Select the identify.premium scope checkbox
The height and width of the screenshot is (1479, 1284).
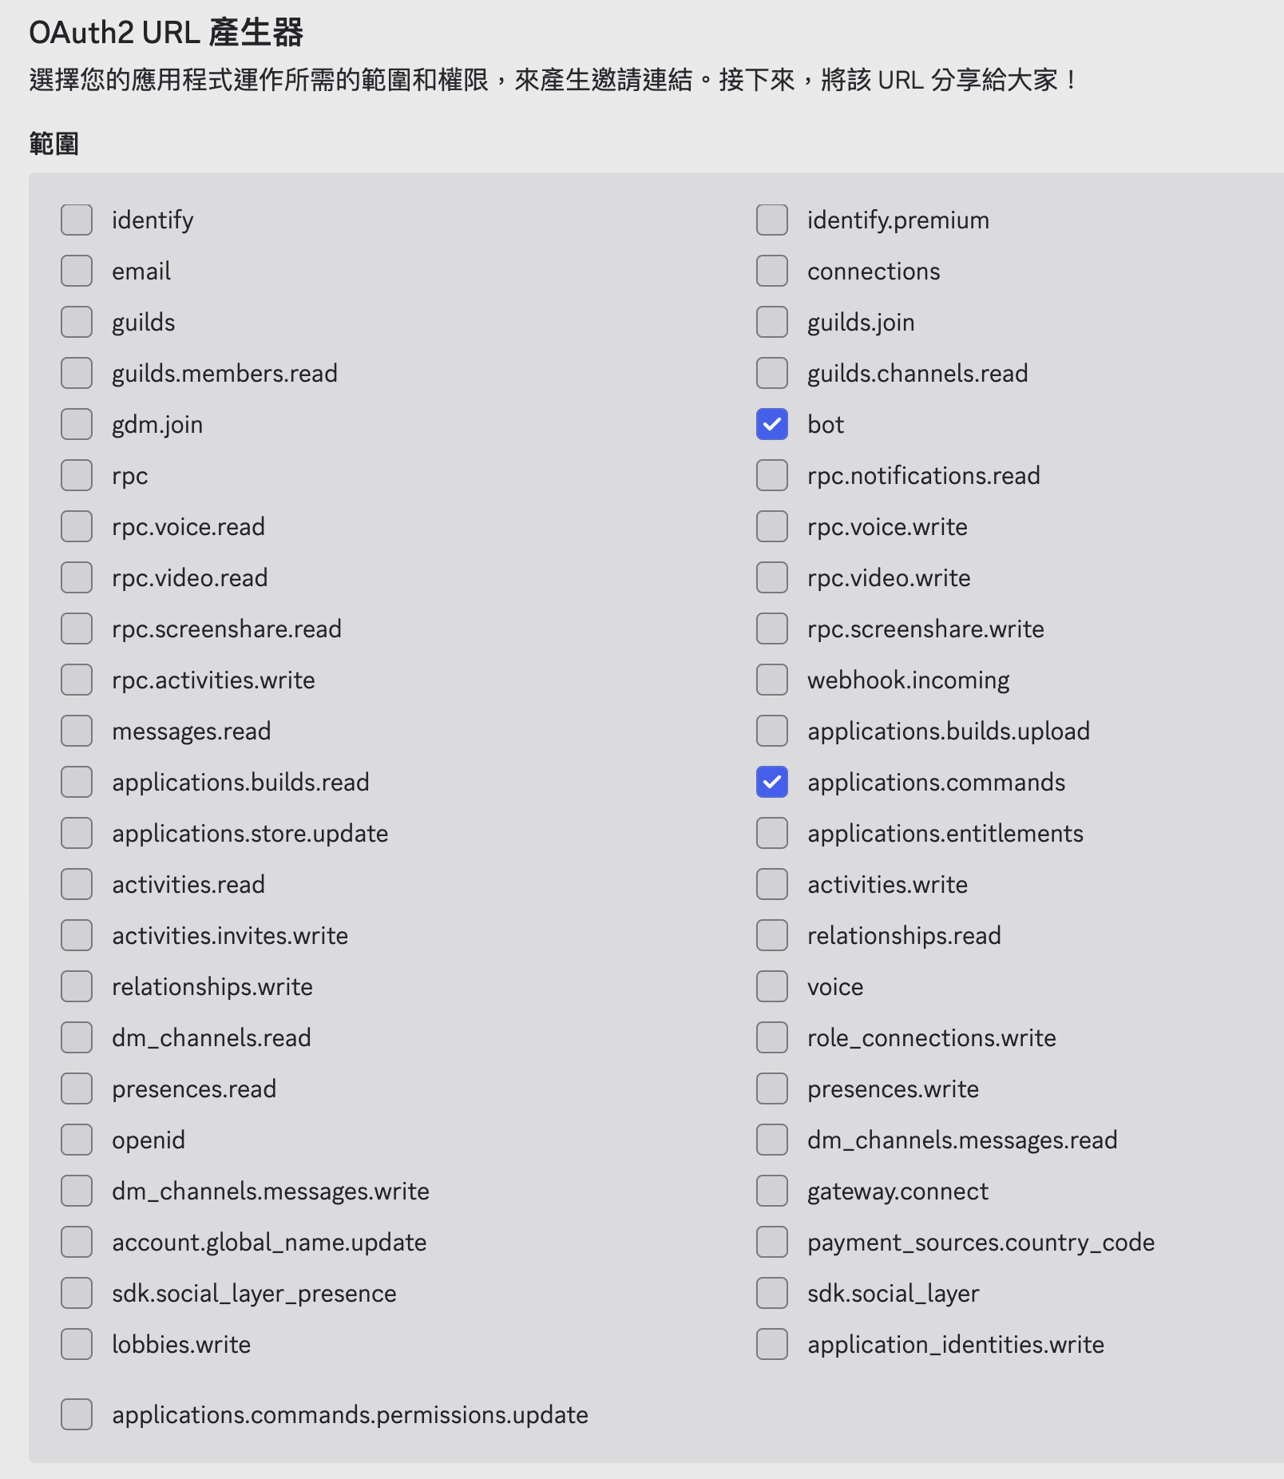[772, 220]
